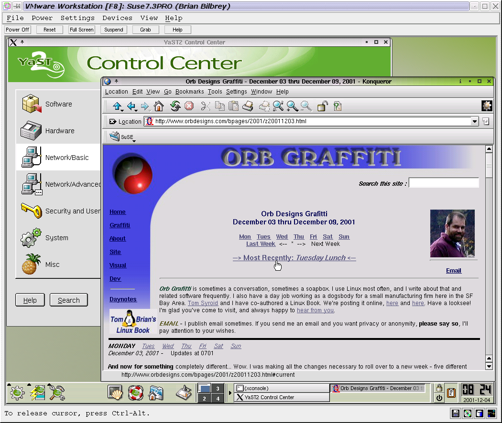Switch to virtual desktop 4
Viewport: 502px width, 423px height.
coord(218,398)
